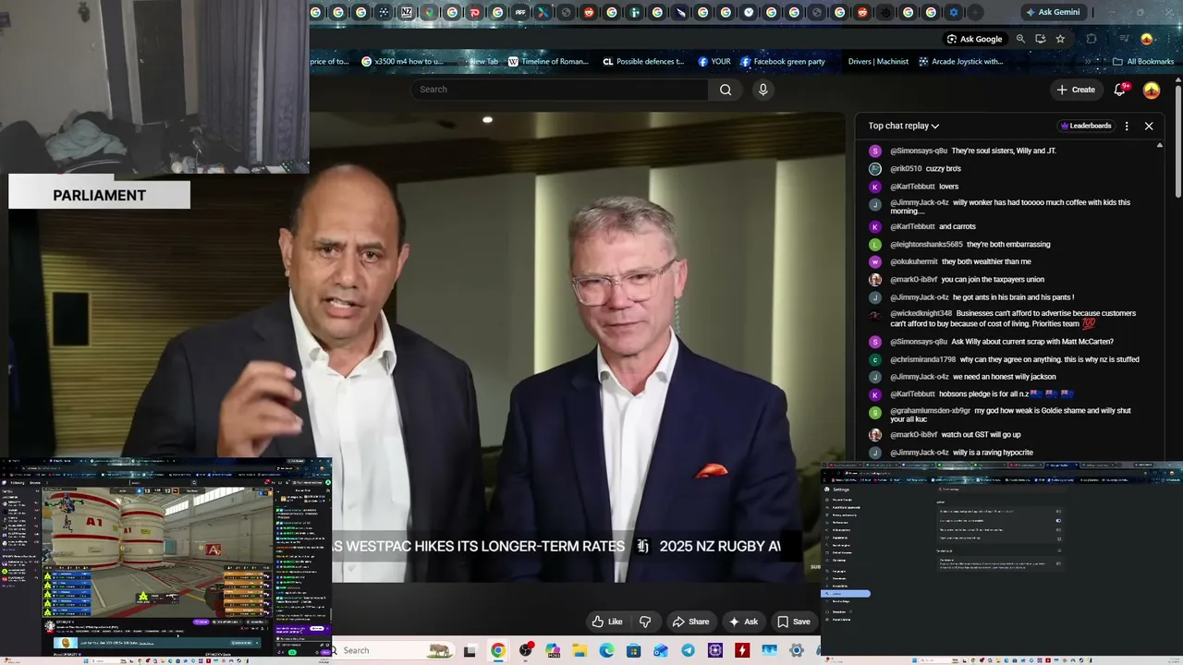The image size is (1183, 665).
Task: Open Microsoft Store from the taskbar
Action: (x=634, y=651)
